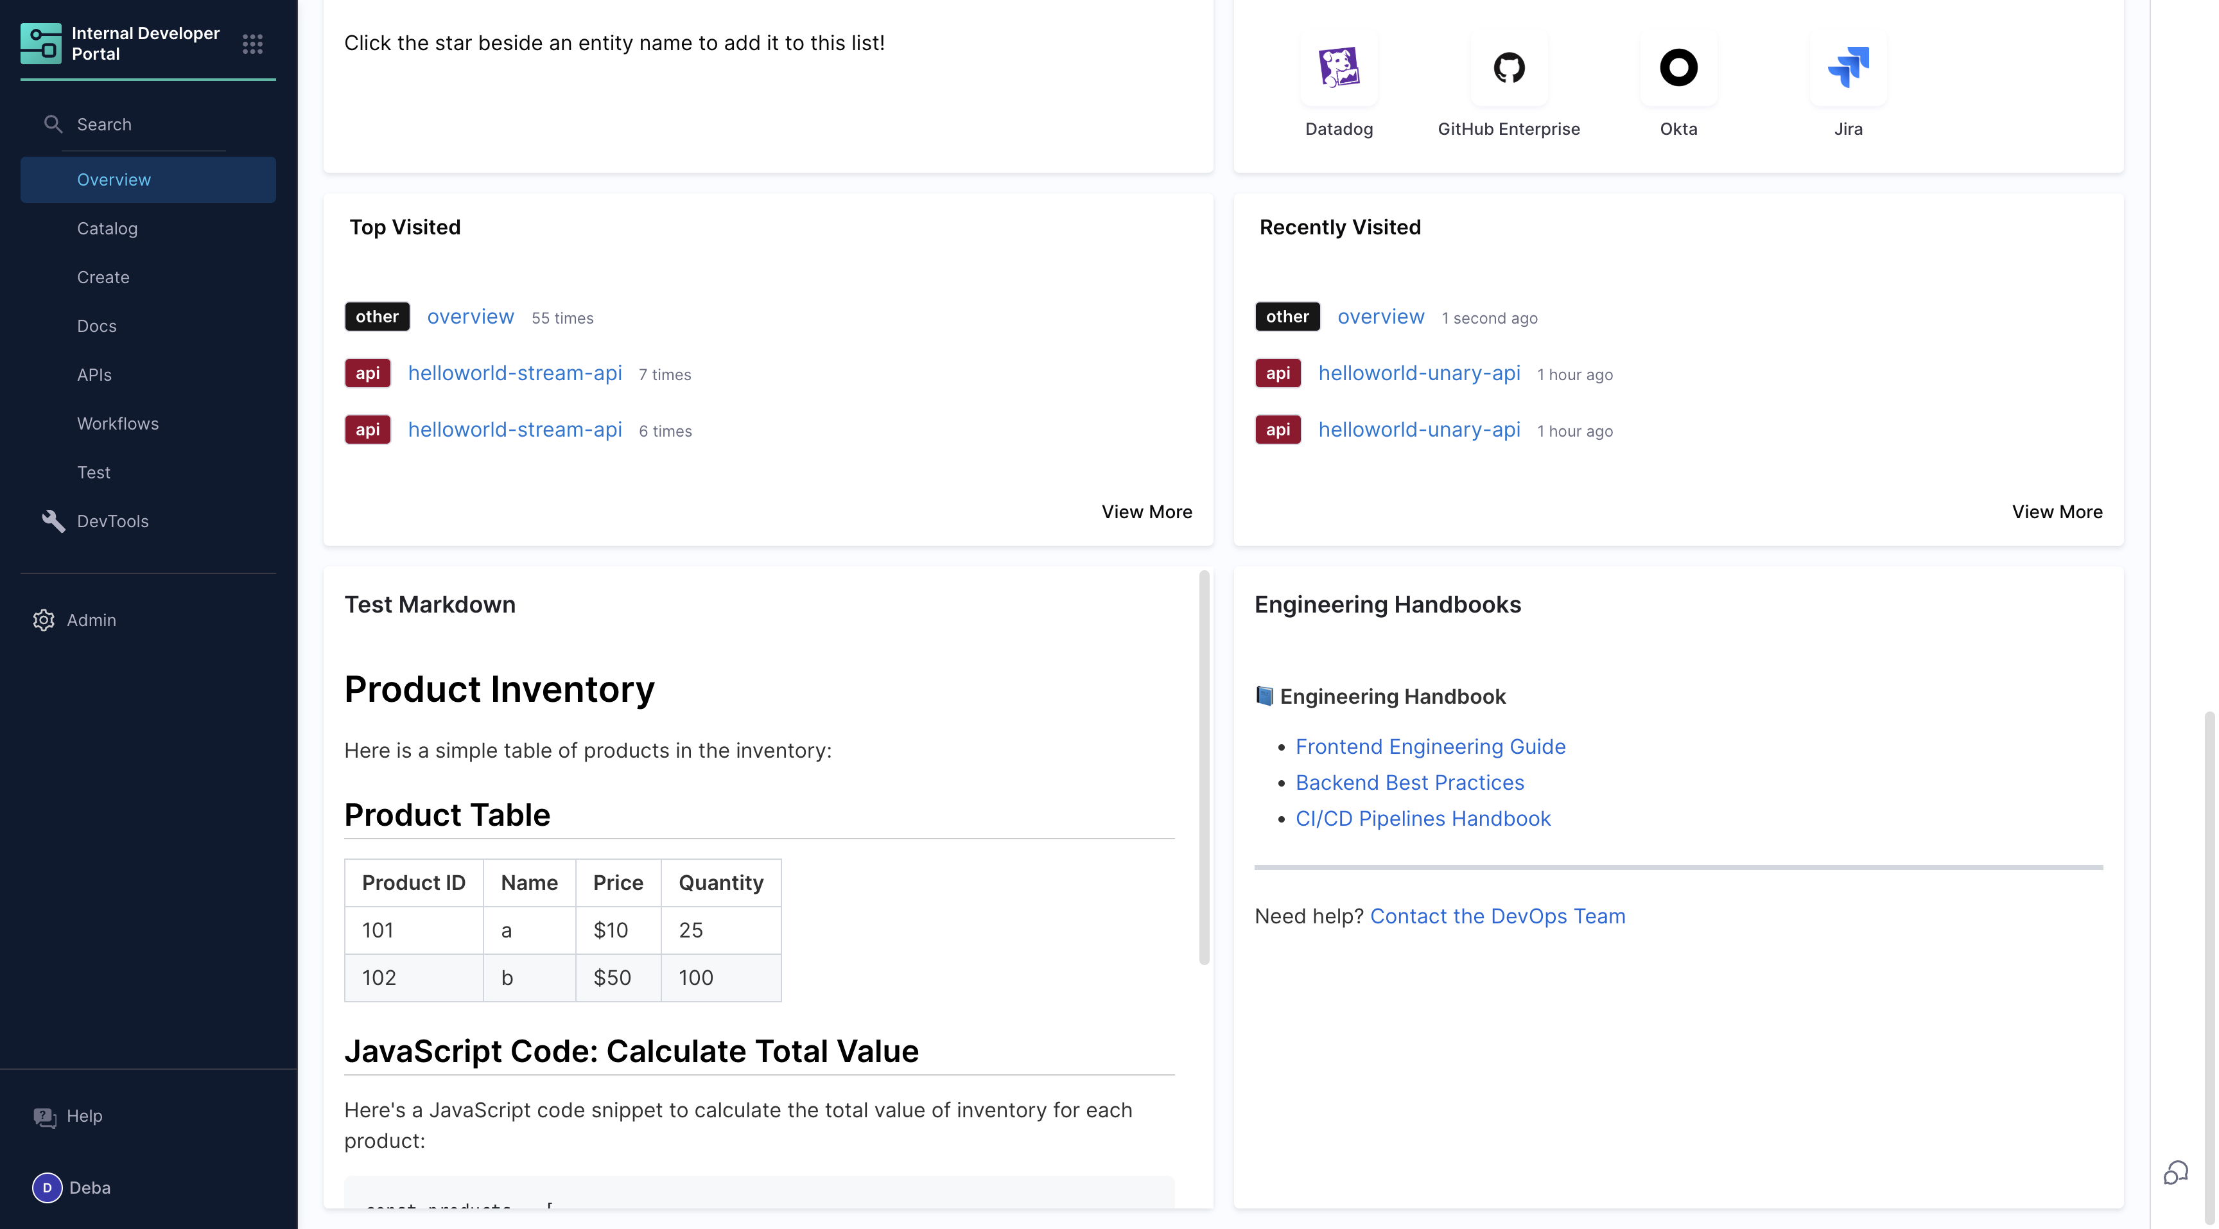Open the APIs sidebar item
Screen dimensions: 2219x1229
tap(94, 374)
